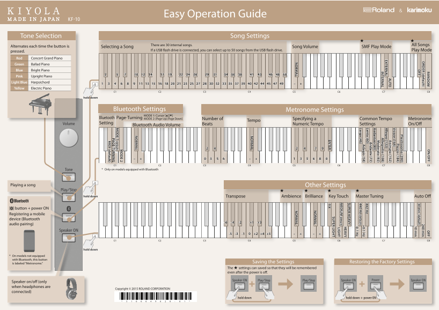Click the Saving the Settings header
The width and height of the screenshot is (439, 310).
pos(274,262)
